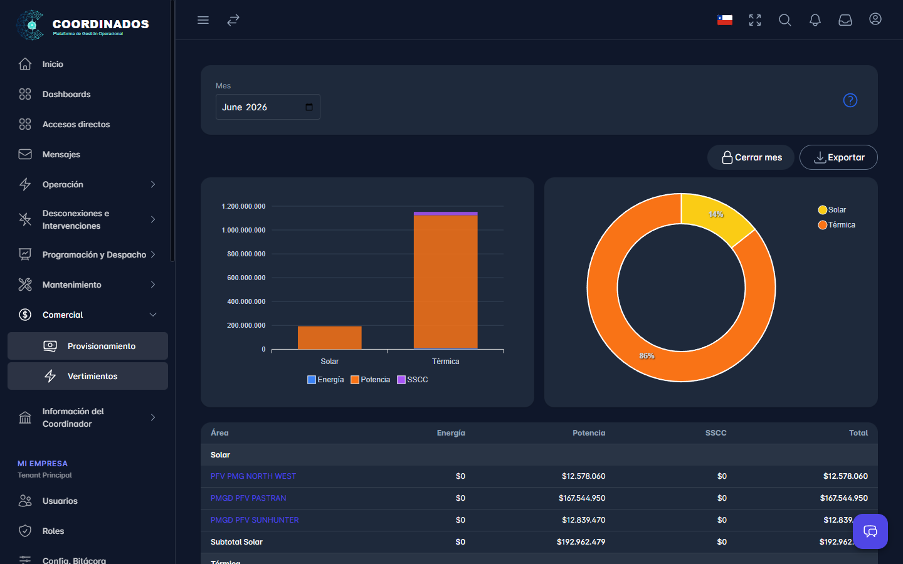
Task: Click the swap arrows icon in header
Action: point(233,20)
